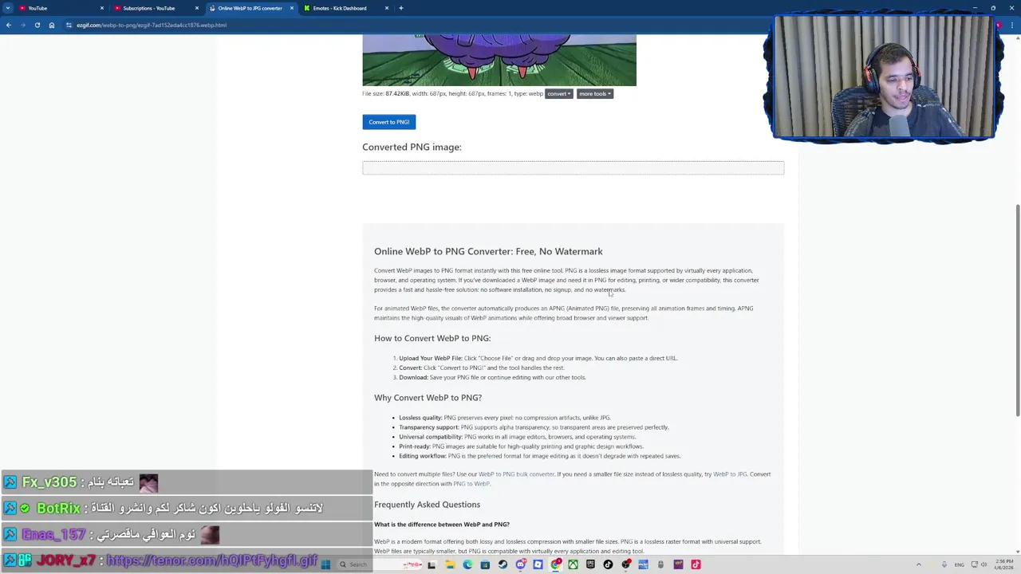Go forward in browser history

click(22, 25)
